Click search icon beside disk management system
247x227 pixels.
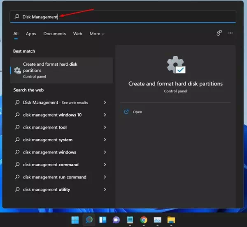(x=17, y=140)
